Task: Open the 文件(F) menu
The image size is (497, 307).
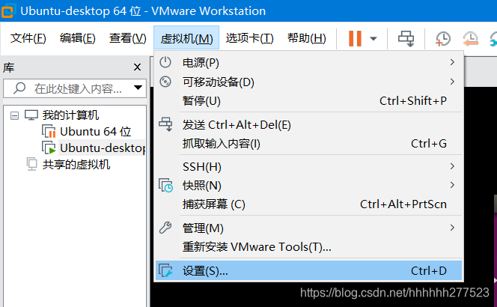Action: click(x=28, y=38)
